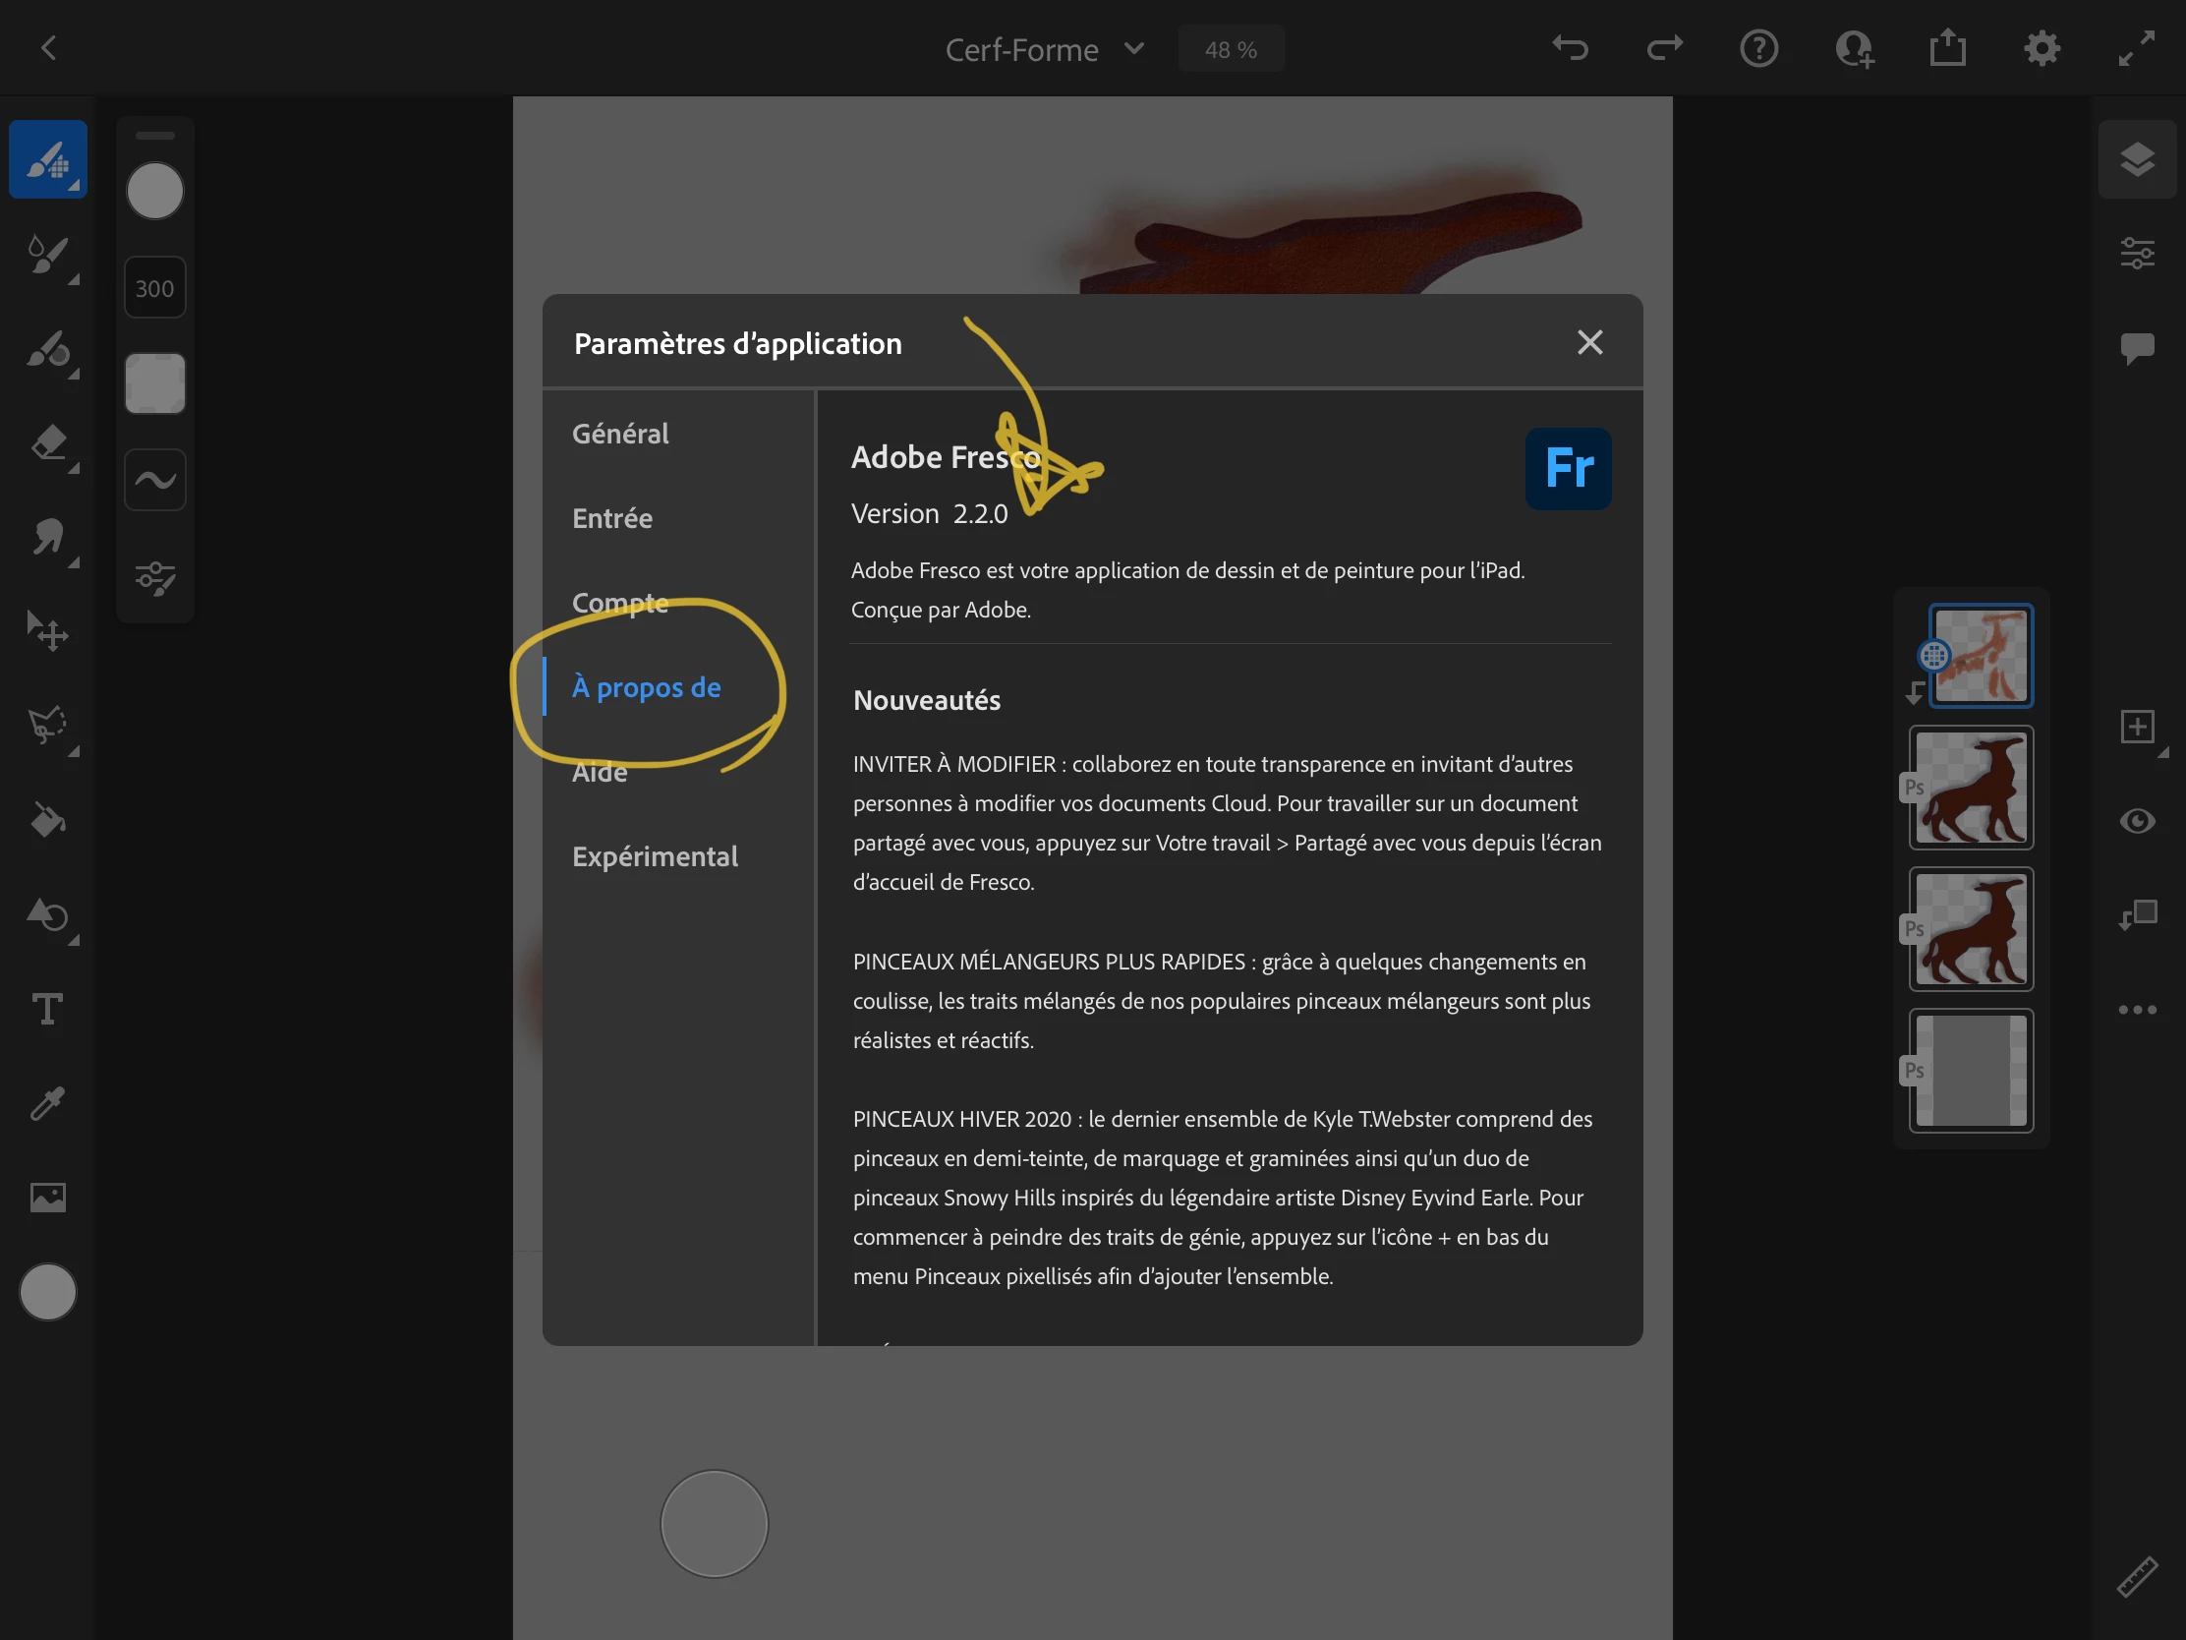2186x1640 pixels.
Task: Open the Expérimental settings tab
Action: (655, 856)
